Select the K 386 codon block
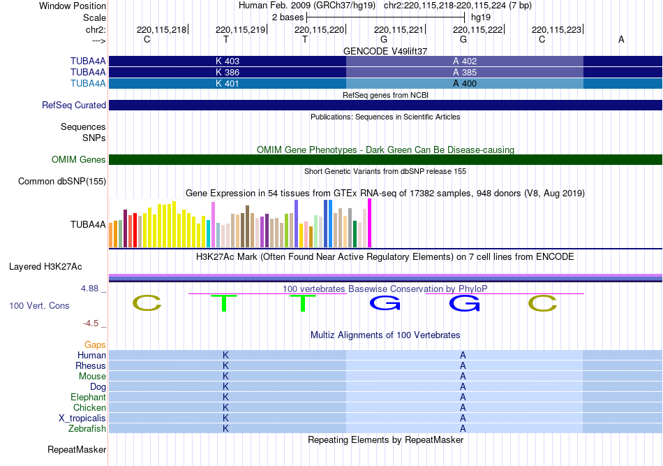Viewport: 663px width, 466px height. [228, 73]
